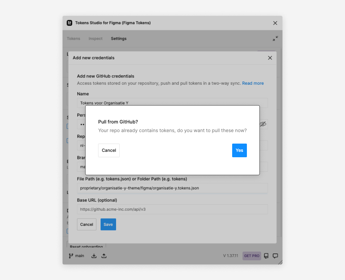Image resolution: width=345 pixels, height=280 pixels.
Task: Select the Settings tab
Action: (x=119, y=38)
